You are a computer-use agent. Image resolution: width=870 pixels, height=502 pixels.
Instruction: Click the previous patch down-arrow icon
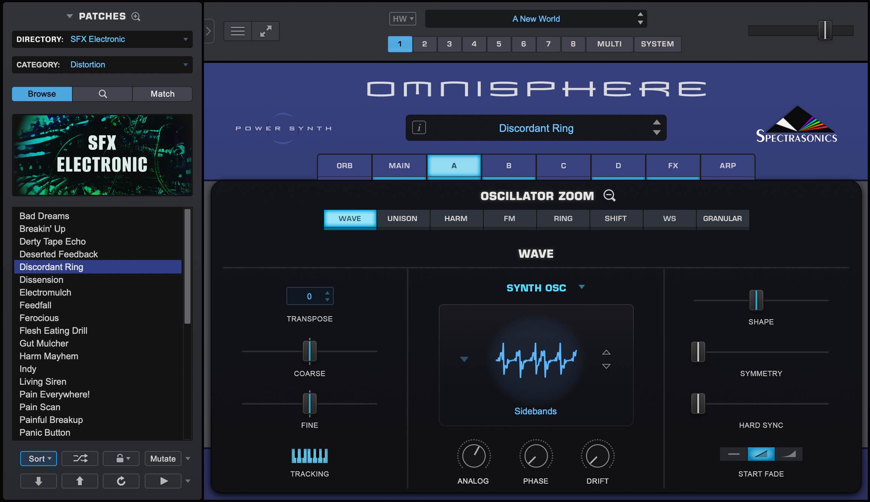(x=38, y=481)
